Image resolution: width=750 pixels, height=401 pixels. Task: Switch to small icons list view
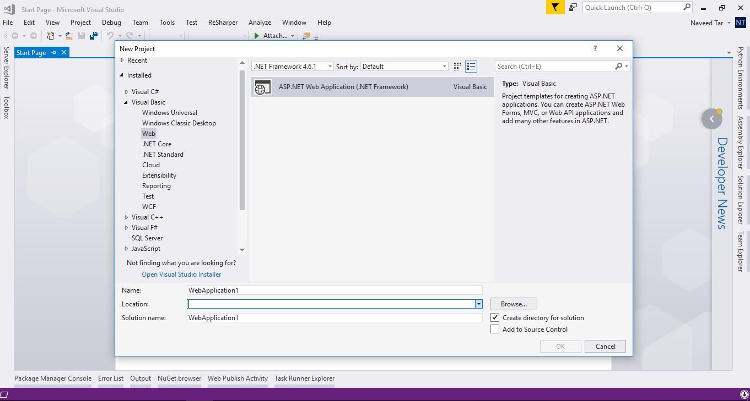tap(471, 67)
